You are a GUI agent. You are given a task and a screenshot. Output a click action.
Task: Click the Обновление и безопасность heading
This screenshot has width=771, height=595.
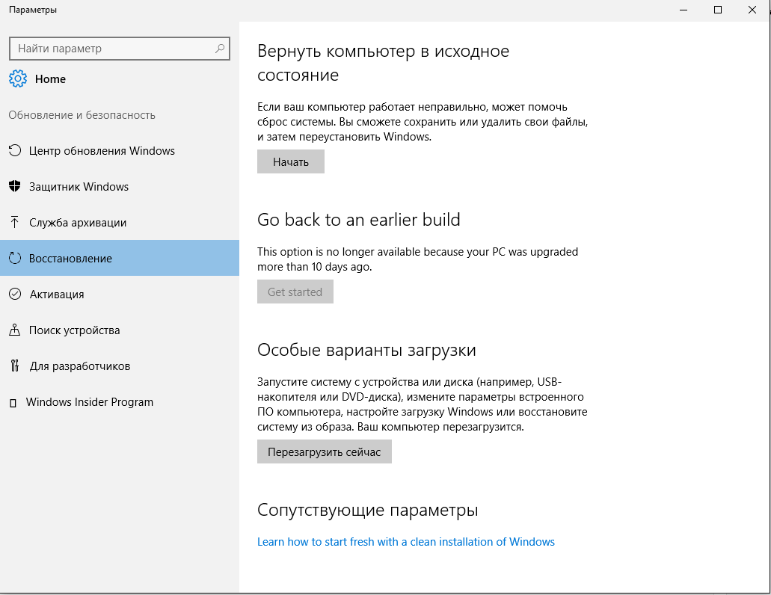coord(82,115)
